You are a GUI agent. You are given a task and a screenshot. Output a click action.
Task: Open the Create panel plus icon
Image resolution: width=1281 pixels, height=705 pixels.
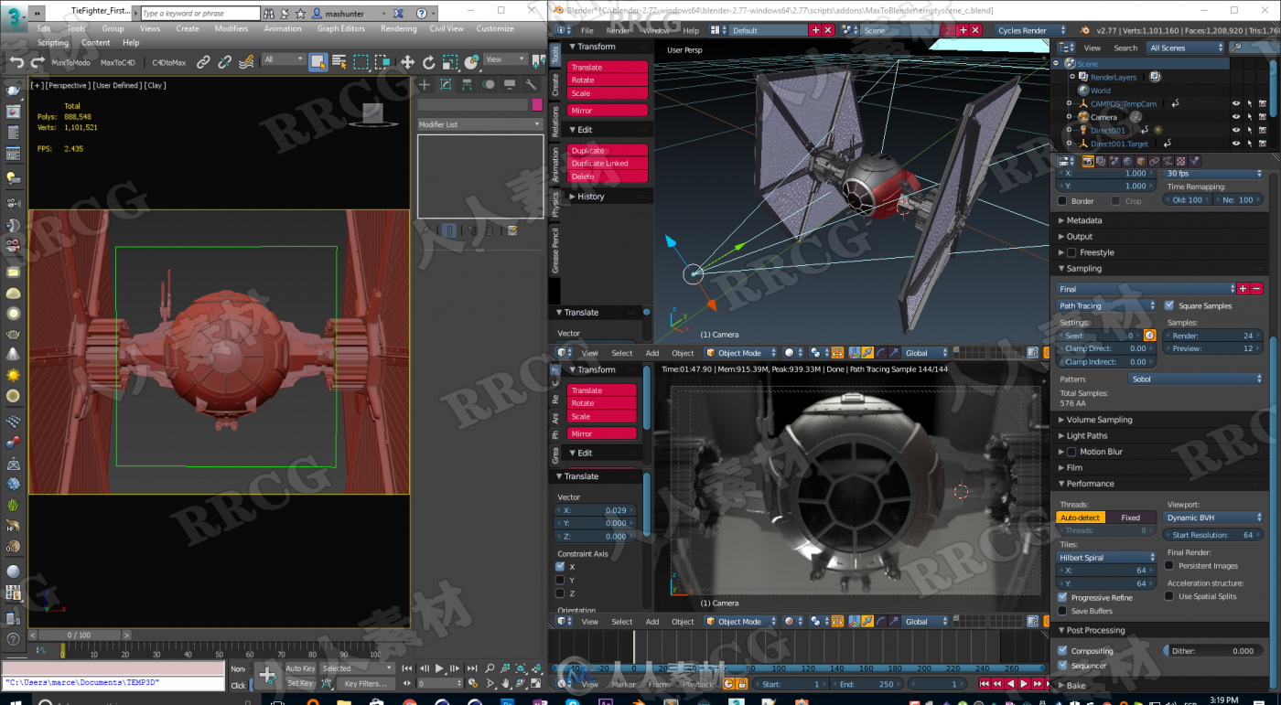click(x=425, y=85)
